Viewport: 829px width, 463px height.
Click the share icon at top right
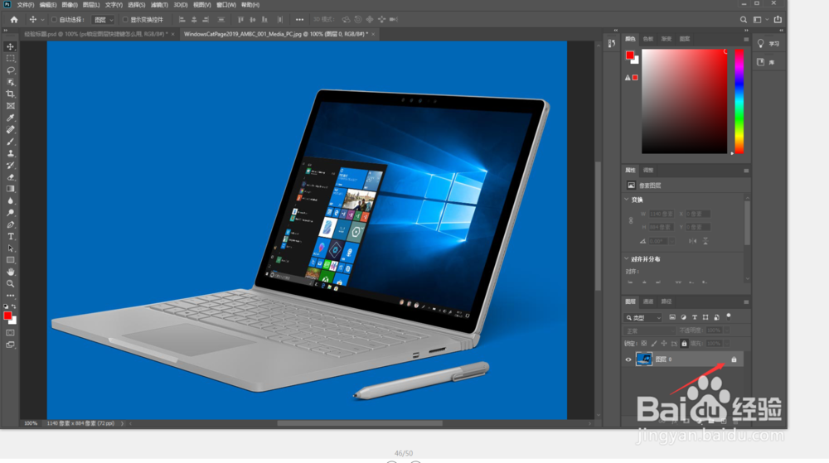coord(778,20)
